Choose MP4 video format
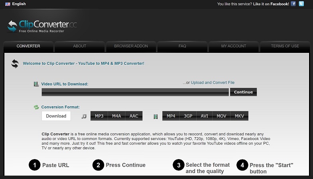This screenshot has width=313, height=179. click(171, 116)
